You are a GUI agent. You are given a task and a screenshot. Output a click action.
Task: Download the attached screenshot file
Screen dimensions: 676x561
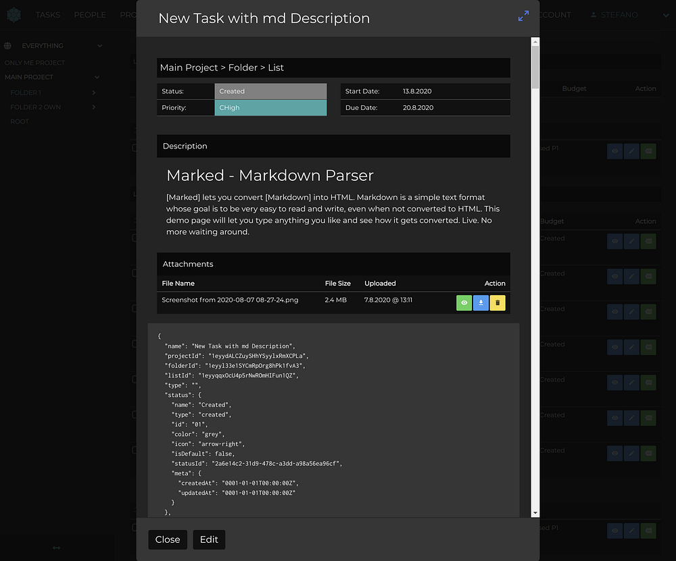[481, 302]
